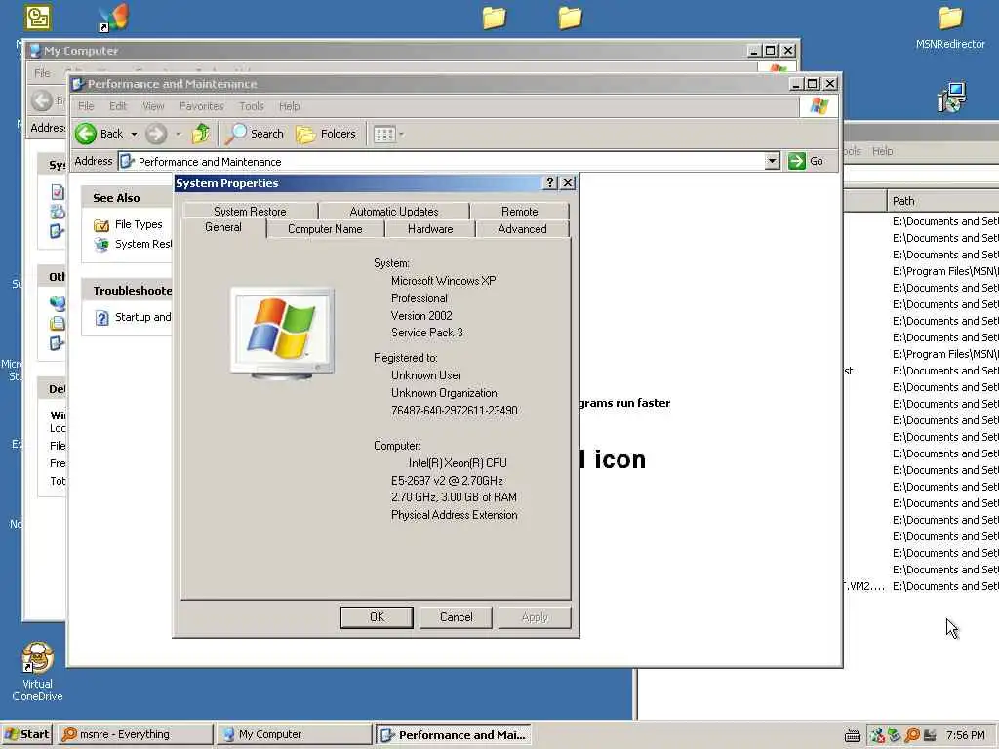Toggle the Folders pane
The width and height of the screenshot is (999, 749).
(x=326, y=134)
